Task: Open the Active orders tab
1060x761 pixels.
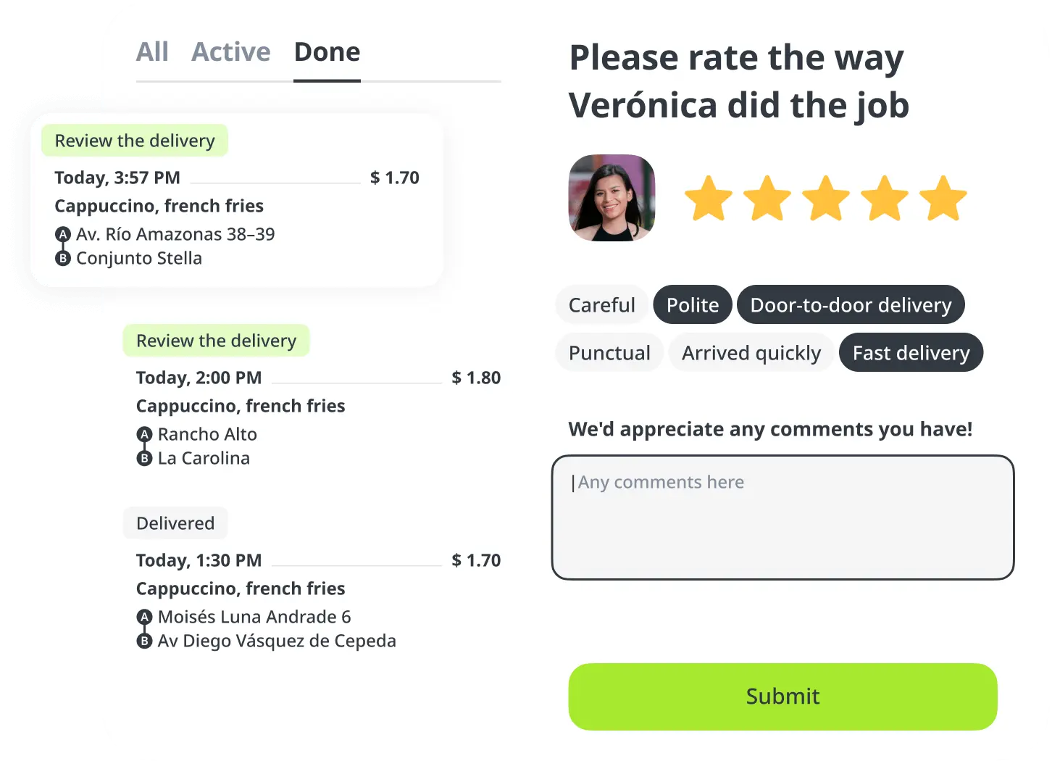Action: pyautogui.click(x=230, y=52)
